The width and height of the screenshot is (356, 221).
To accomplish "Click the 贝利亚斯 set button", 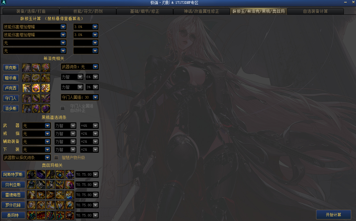I will click(x=13, y=185).
